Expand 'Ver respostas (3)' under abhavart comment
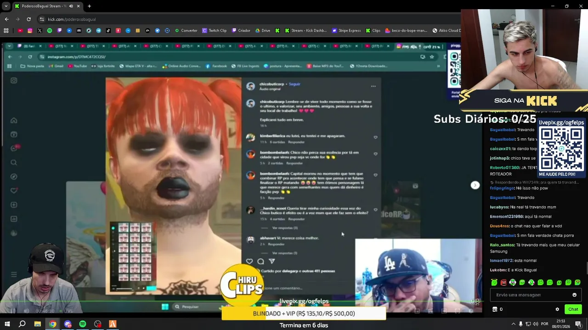 pyautogui.click(x=284, y=253)
